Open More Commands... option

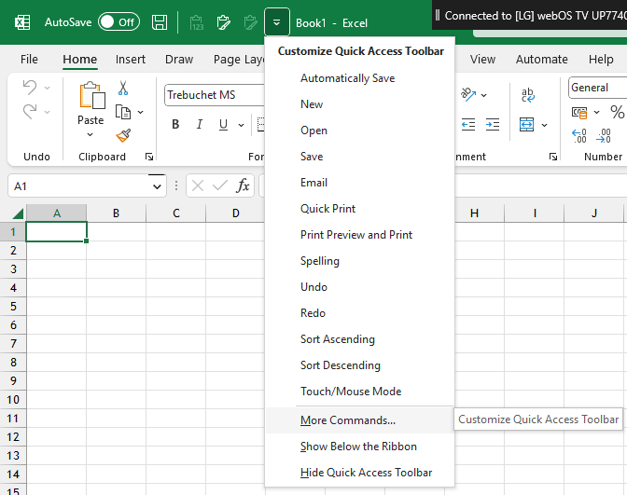coord(359,420)
